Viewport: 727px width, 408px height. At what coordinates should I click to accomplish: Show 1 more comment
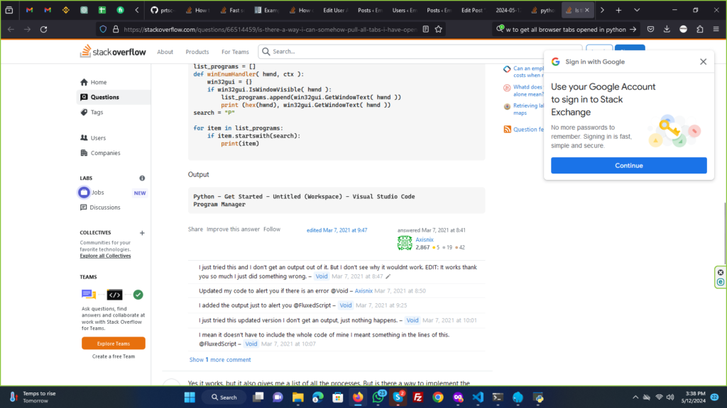(x=219, y=360)
